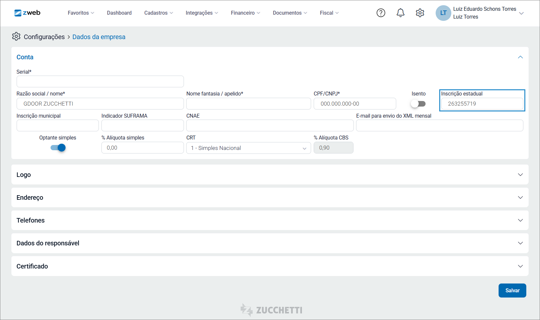Image resolution: width=540 pixels, height=320 pixels.
Task: Open the settings gear in top bar
Action: 420,13
